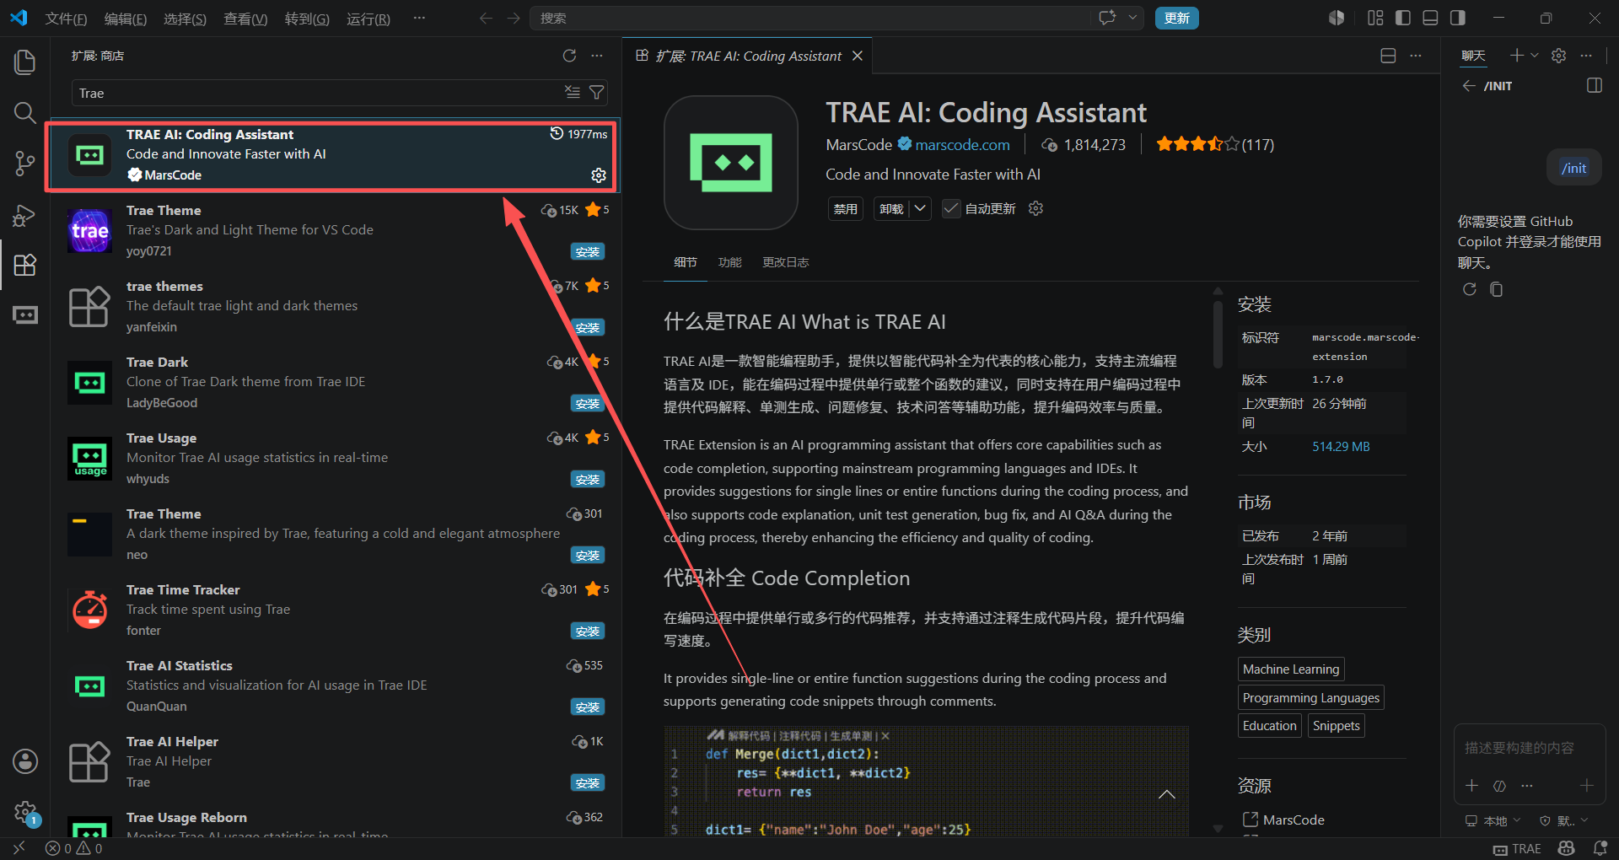Toggle the auto update checkbox

pos(951,209)
